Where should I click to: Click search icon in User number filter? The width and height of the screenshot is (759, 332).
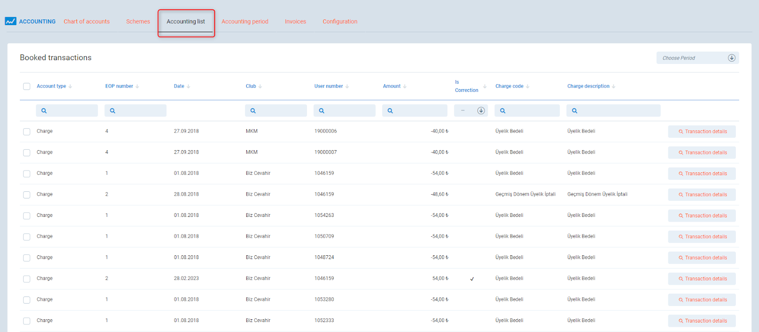(322, 111)
